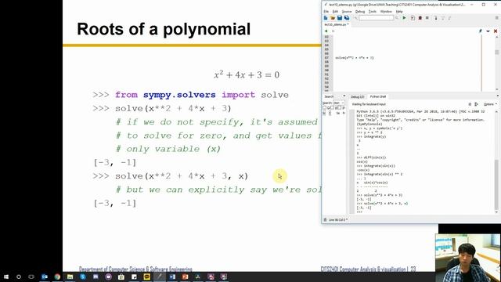
Task: Click the Cortana circle icon on taskbar
Action: coord(19,277)
